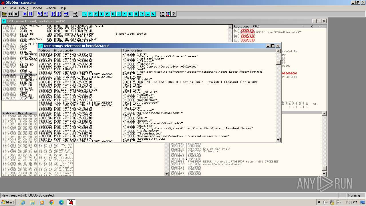
Task: Open Help with question mark icon
Action: coord(174,14)
